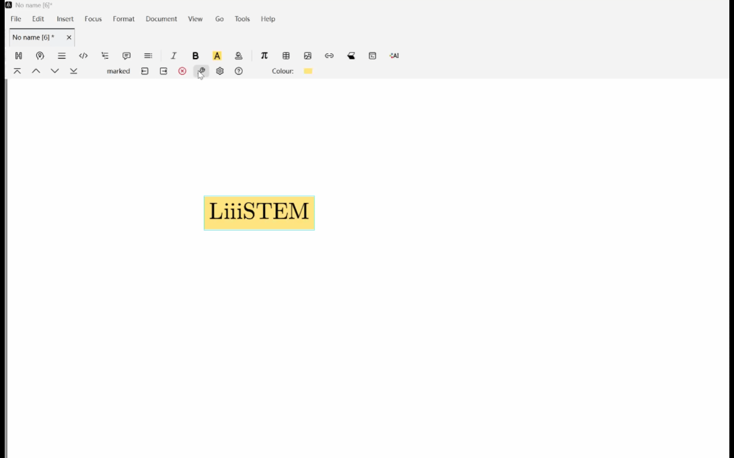The image size is (734, 458).
Task: Expand the list icon menu
Action: coord(62,56)
